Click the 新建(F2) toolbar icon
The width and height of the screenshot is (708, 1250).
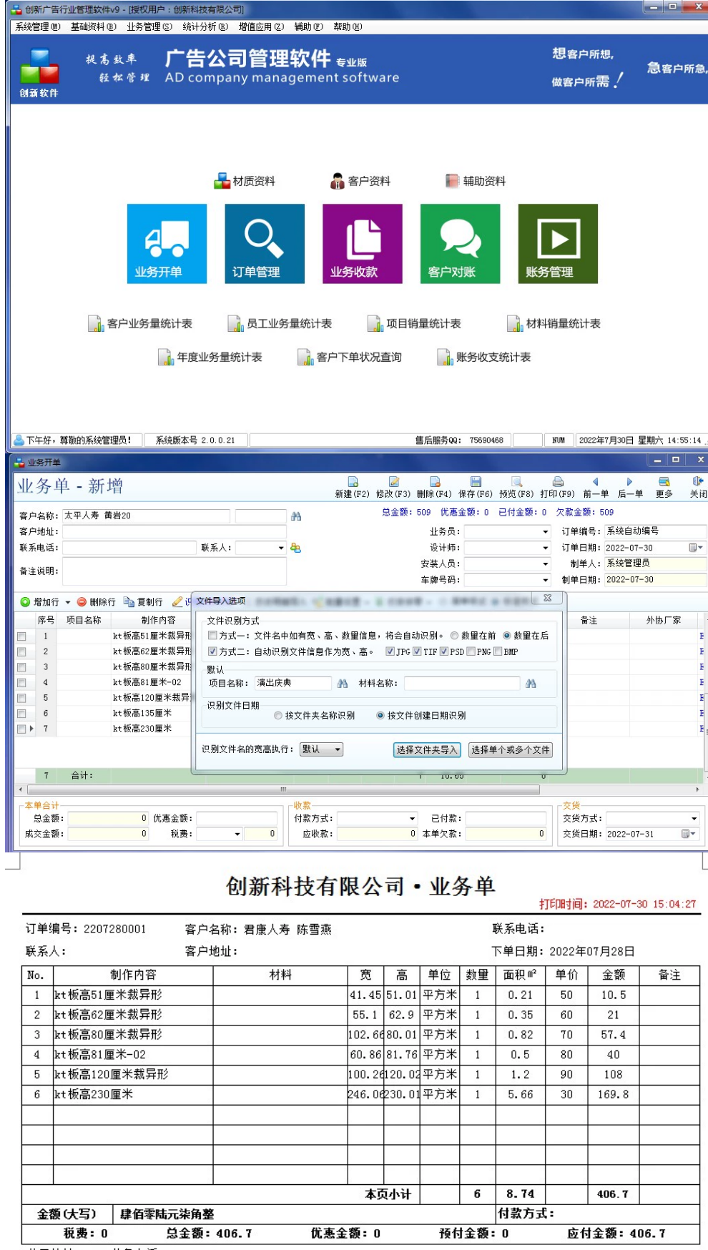353,483
